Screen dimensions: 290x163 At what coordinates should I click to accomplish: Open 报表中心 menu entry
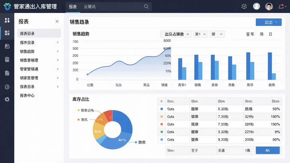(27, 96)
